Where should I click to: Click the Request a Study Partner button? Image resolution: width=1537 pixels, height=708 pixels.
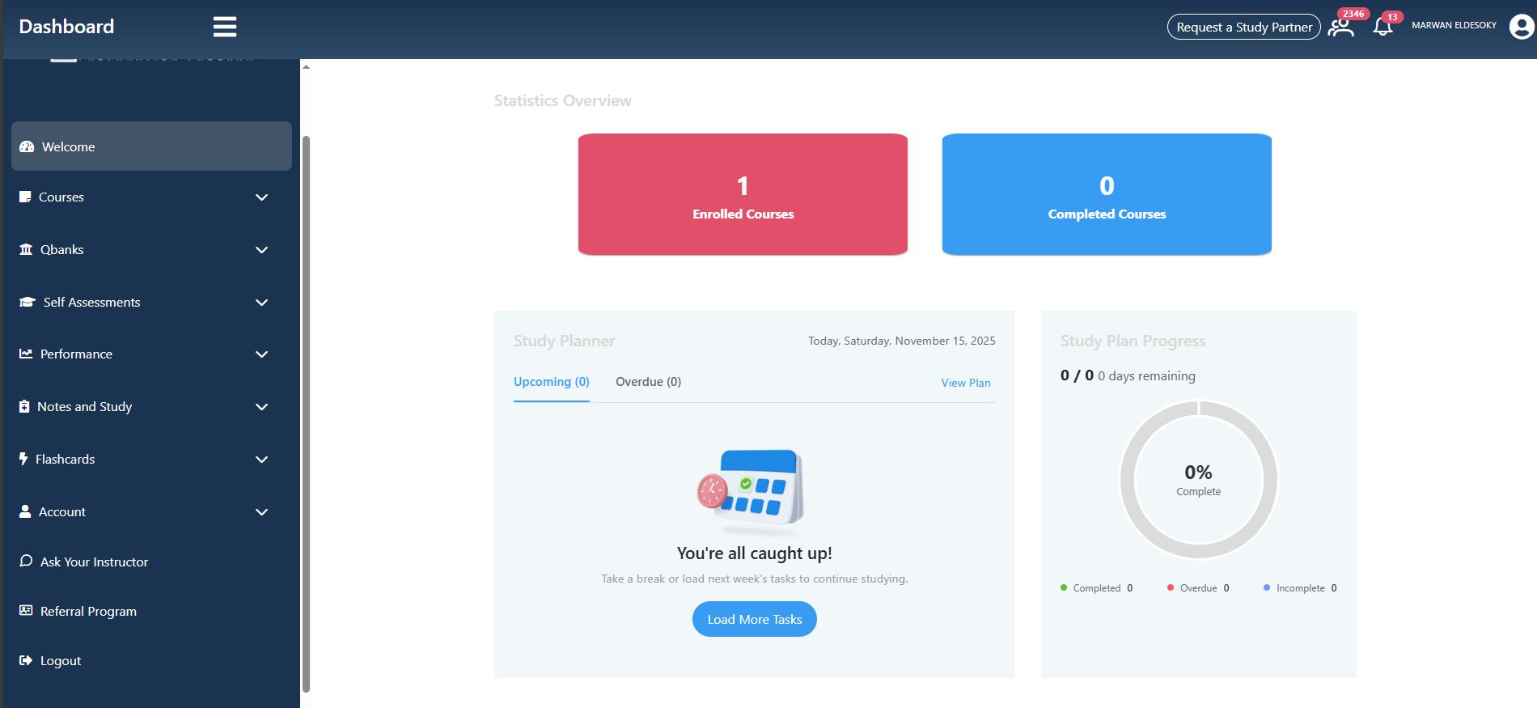click(1243, 28)
